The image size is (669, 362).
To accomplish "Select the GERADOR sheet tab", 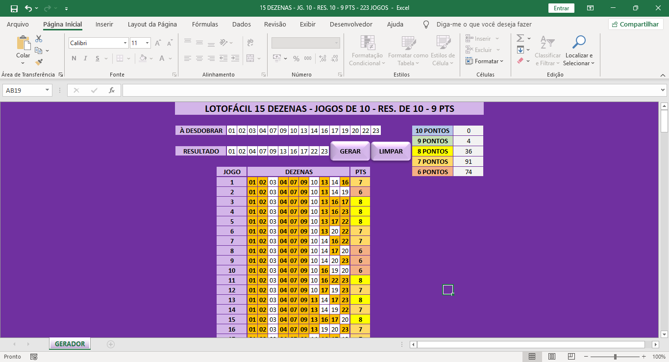I will tap(70, 344).
